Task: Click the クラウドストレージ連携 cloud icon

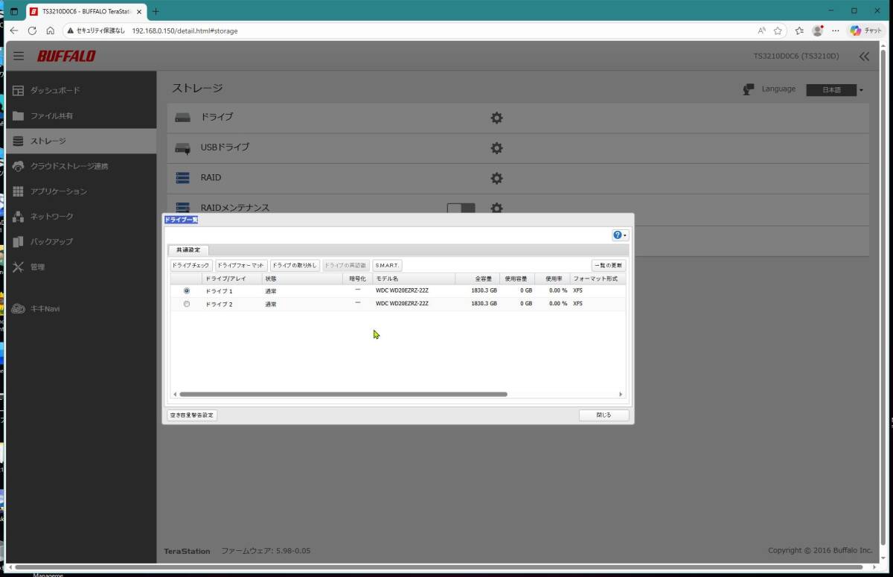Action: [x=19, y=166]
